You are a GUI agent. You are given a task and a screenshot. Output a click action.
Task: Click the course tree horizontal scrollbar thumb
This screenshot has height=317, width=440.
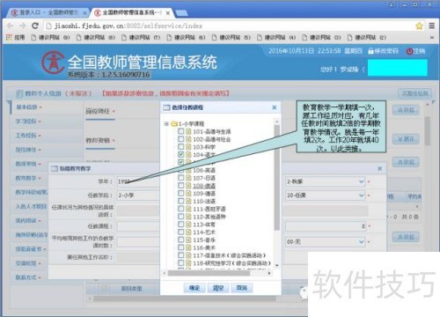click(209, 273)
